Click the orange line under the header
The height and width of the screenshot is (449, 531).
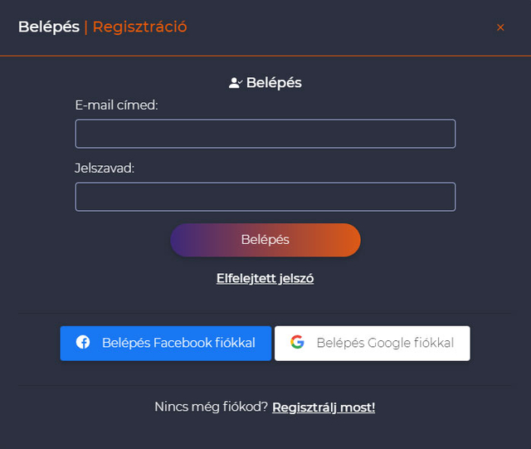265,56
